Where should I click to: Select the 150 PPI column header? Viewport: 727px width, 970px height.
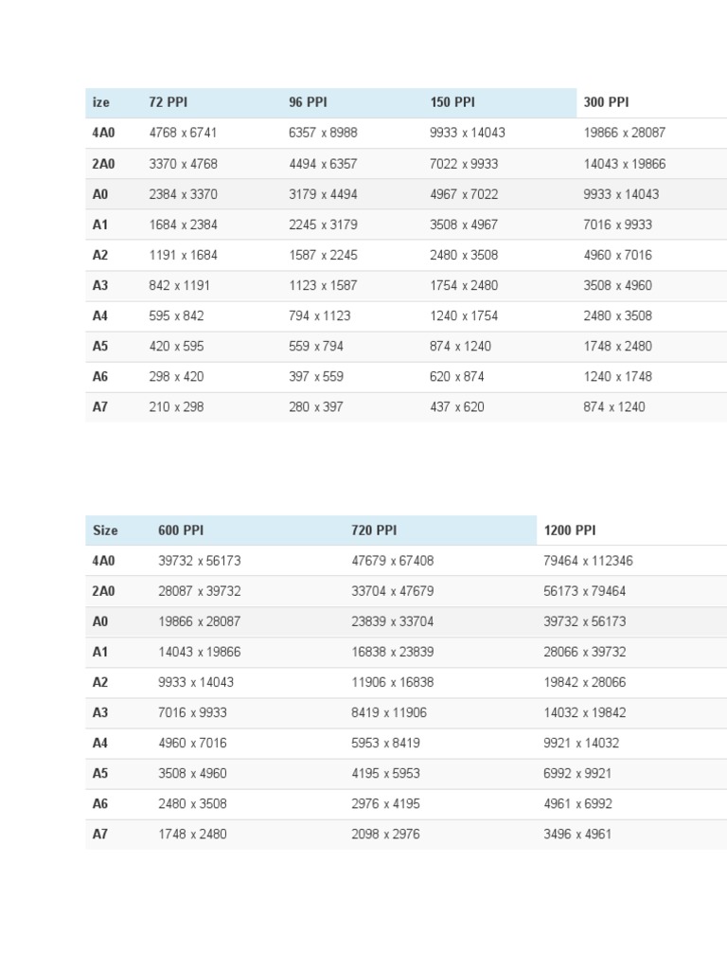point(452,102)
